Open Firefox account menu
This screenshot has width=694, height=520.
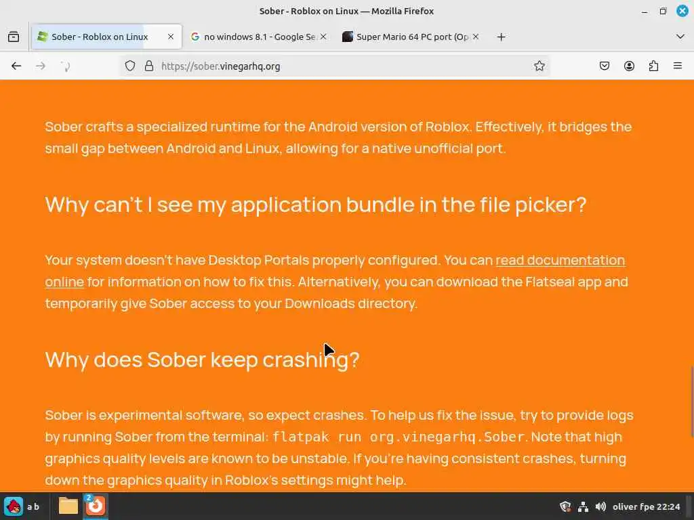(x=629, y=66)
